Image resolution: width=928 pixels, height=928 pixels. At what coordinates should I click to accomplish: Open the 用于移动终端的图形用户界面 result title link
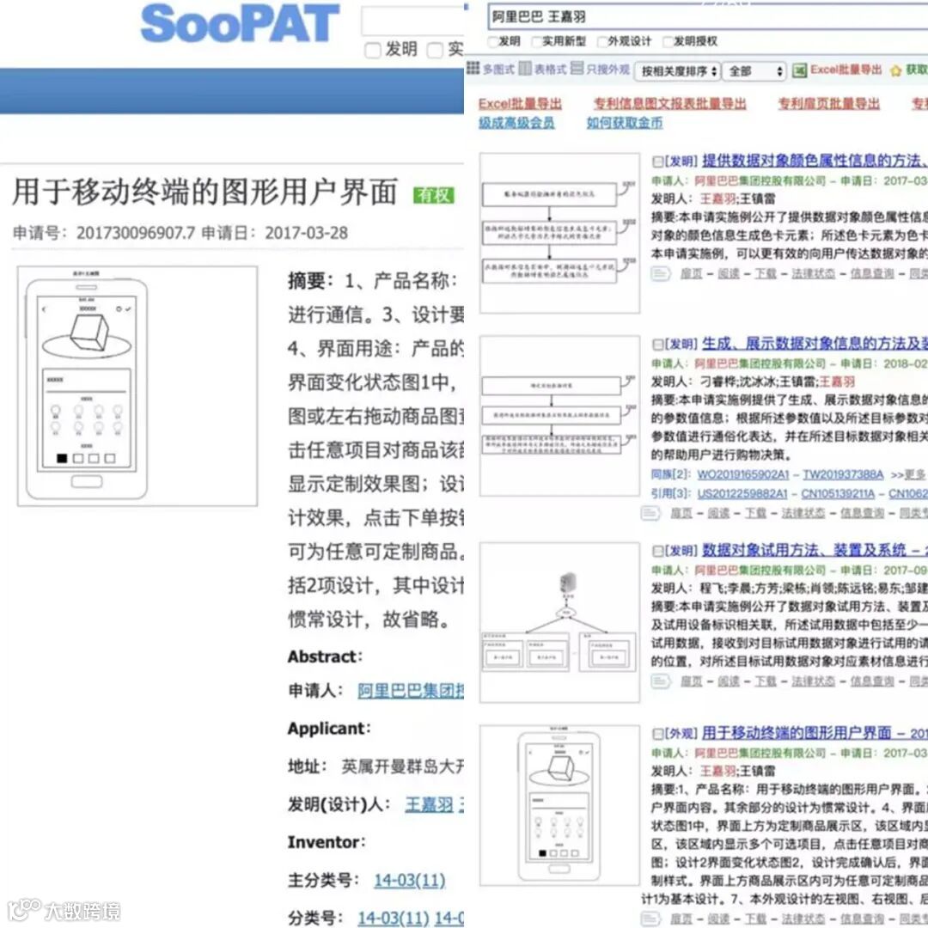797,733
